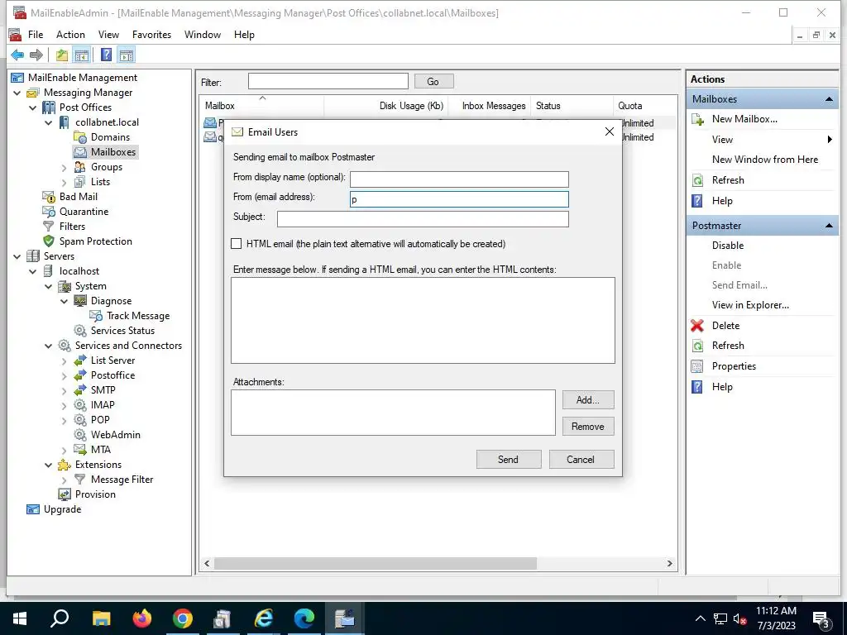
Task: Go back with the blue arrow toolbar icon
Action: tap(17, 55)
